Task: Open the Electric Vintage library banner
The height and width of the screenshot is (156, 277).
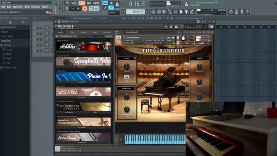Action: point(84,137)
